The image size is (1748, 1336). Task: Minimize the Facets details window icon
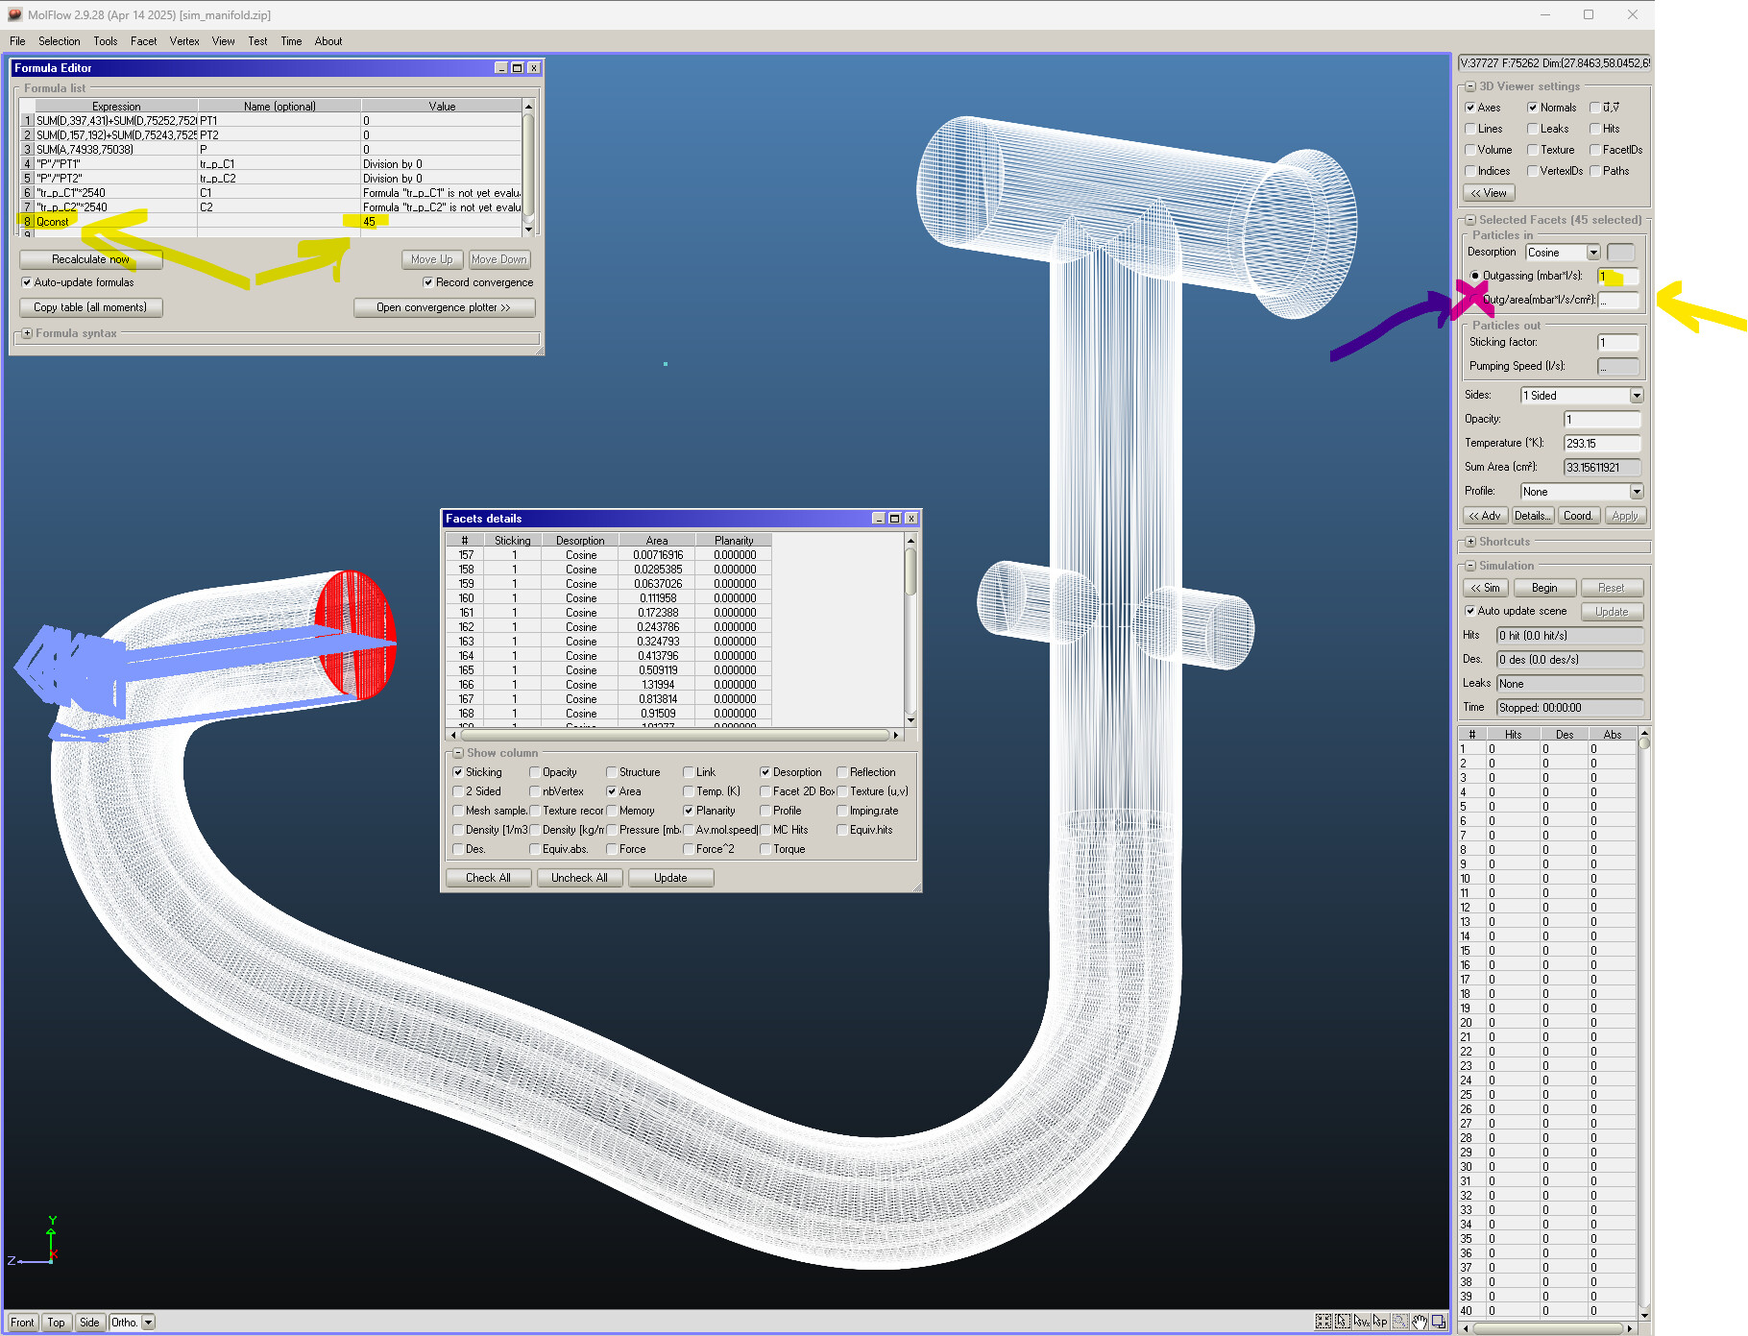click(x=879, y=519)
